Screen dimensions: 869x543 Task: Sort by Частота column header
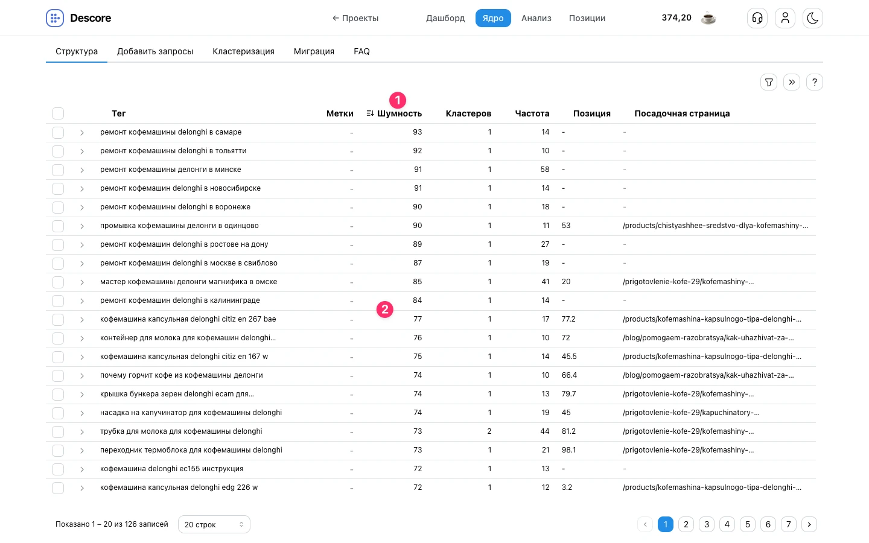click(x=532, y=113)
